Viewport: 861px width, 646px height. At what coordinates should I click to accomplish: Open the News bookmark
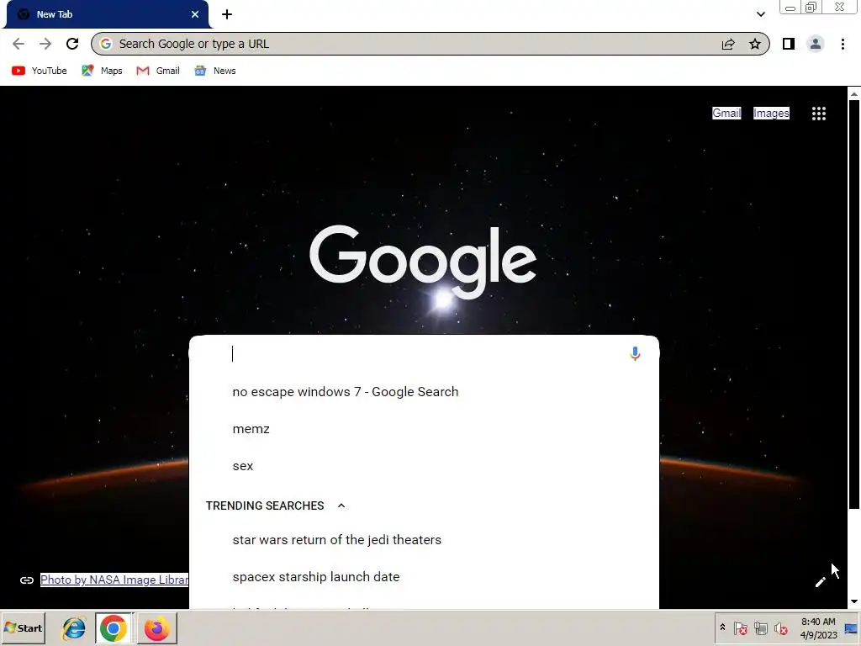[215, 71]
